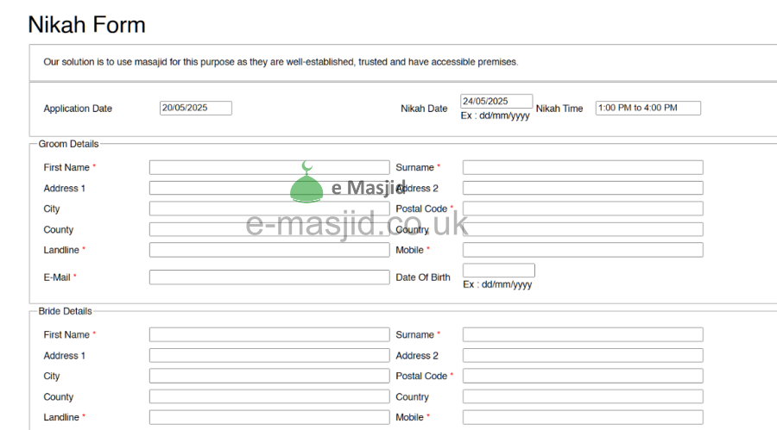This screenshot has height=430, width=777.
Task: Select the Bride Country field
Action: click(583, 396)
